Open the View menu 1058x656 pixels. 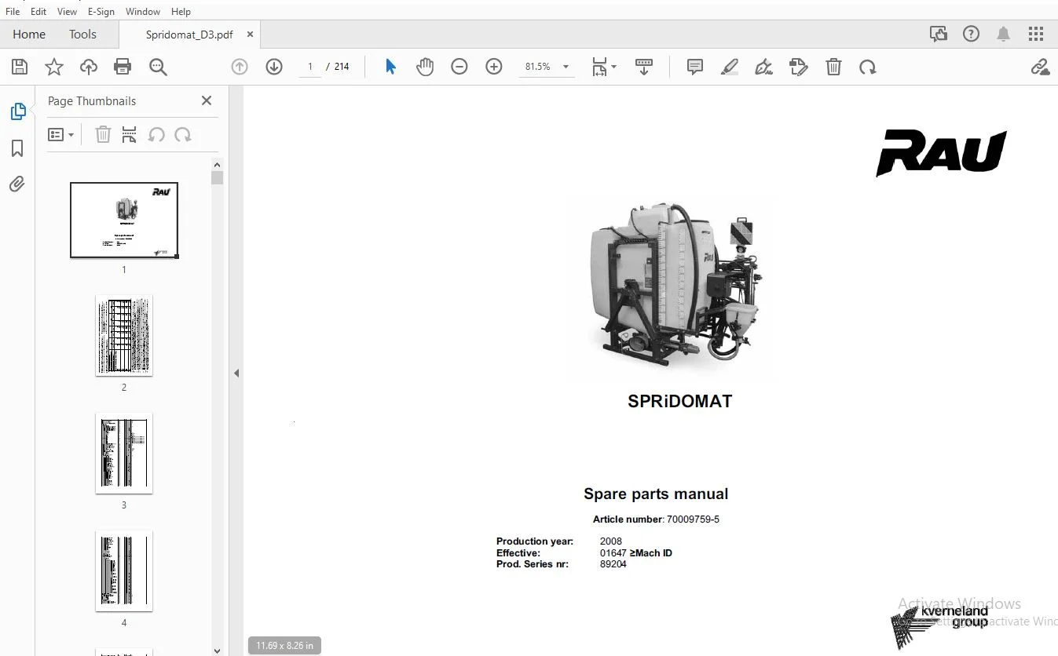coord(67,11)
